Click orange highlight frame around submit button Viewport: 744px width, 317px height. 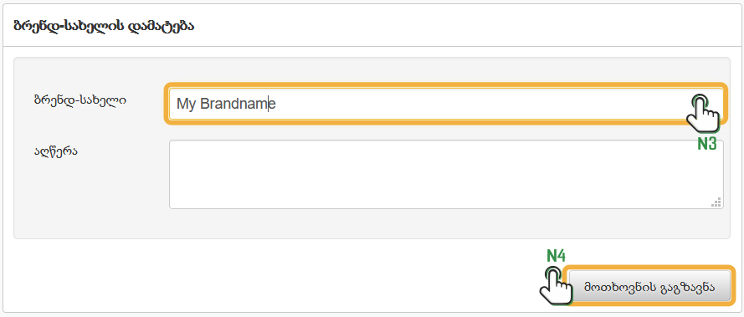[649, 267]
